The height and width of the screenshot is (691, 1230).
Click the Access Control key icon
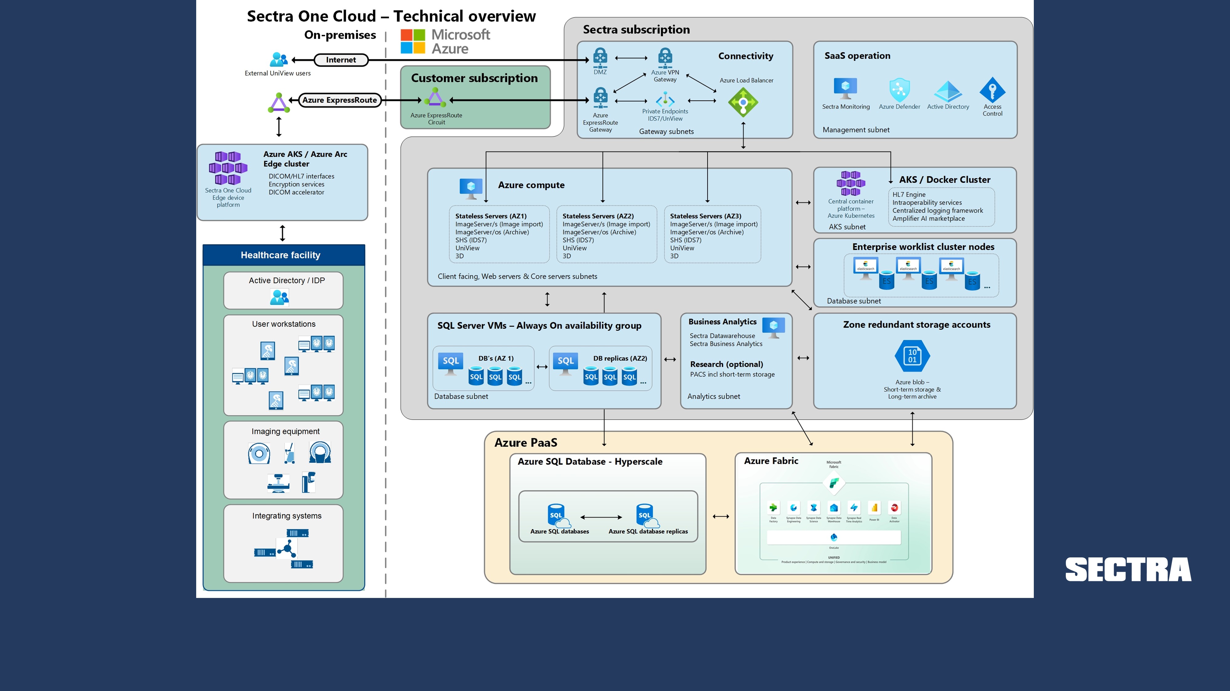(992, 90)
